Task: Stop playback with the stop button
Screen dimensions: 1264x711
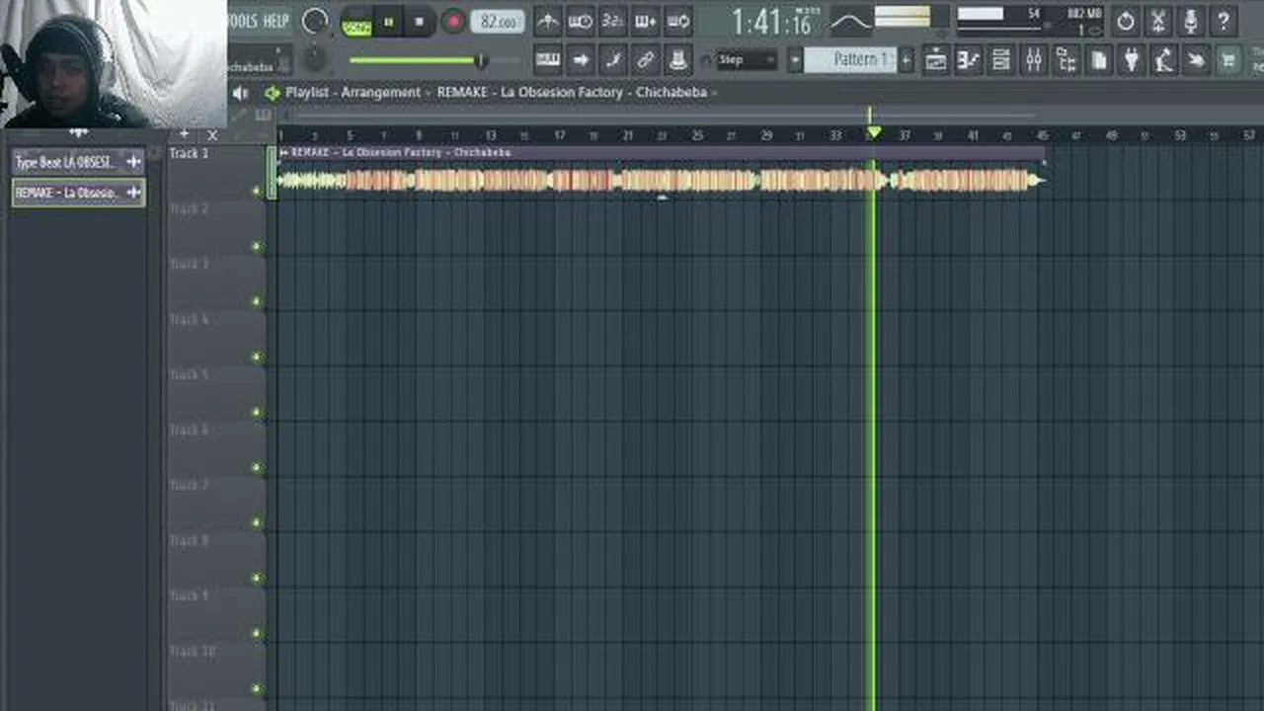Action: pyautogui.click(x=419, y=22)
